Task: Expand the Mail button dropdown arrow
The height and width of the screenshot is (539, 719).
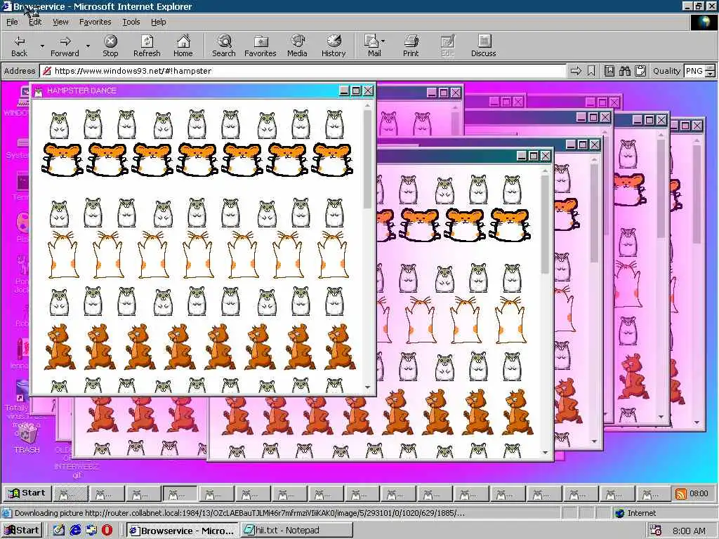Action: point(383,41)
